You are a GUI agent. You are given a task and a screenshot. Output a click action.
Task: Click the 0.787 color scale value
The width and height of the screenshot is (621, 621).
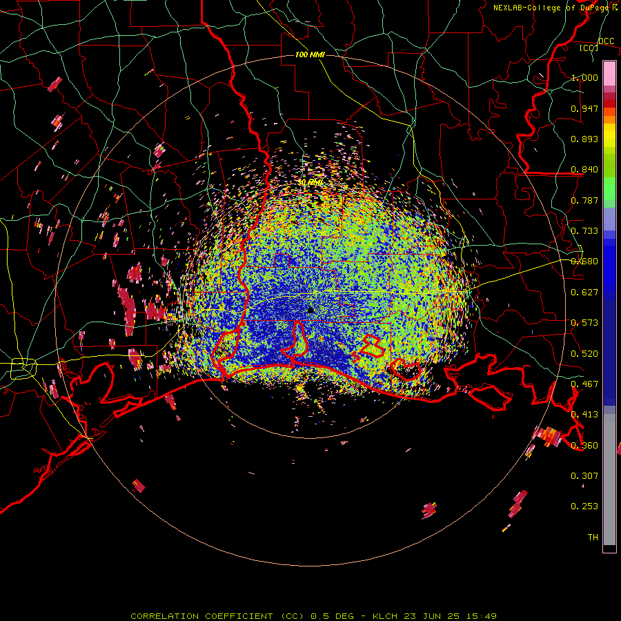(584, 200)
